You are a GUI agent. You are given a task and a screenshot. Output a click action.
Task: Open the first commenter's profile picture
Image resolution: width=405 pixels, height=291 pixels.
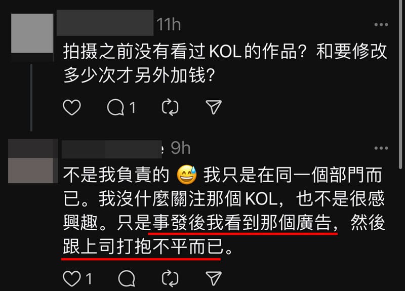[x=32, y=33]
